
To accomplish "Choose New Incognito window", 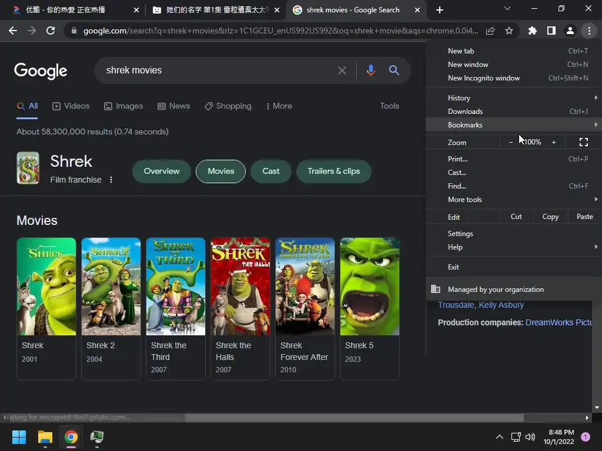I will point(514,78).
